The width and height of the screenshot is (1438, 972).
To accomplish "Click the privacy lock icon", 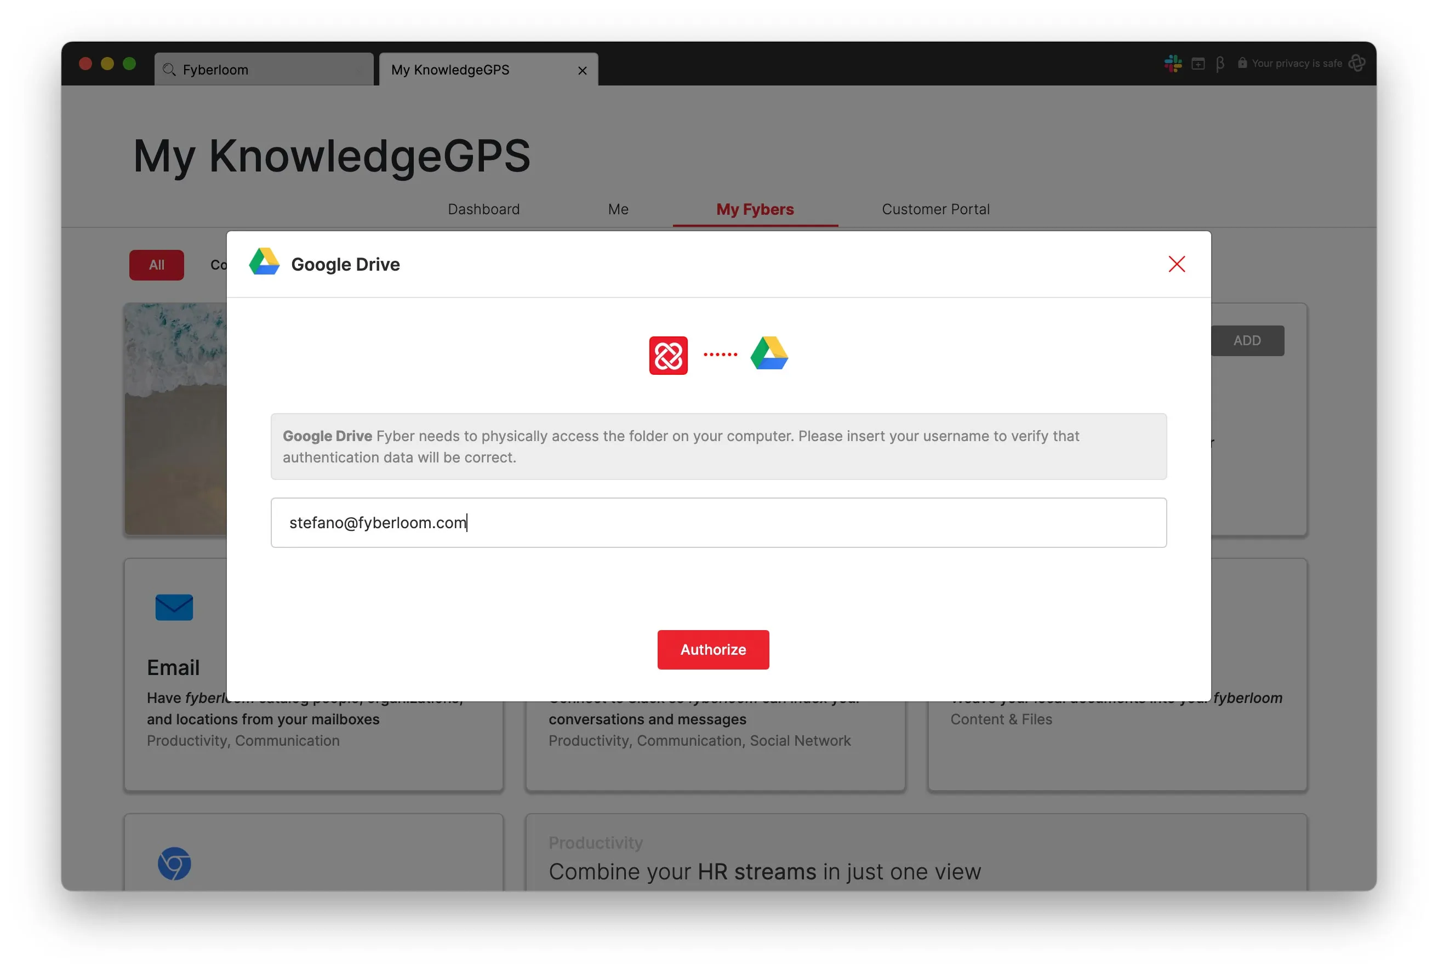I will point(1242,63).
